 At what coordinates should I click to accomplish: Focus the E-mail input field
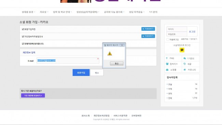click(x=68, y=60)
